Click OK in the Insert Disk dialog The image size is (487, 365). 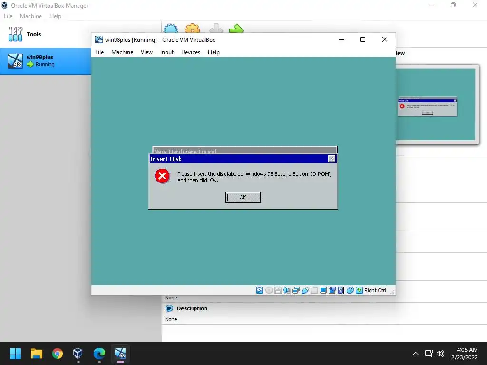[x=243, y=197]
